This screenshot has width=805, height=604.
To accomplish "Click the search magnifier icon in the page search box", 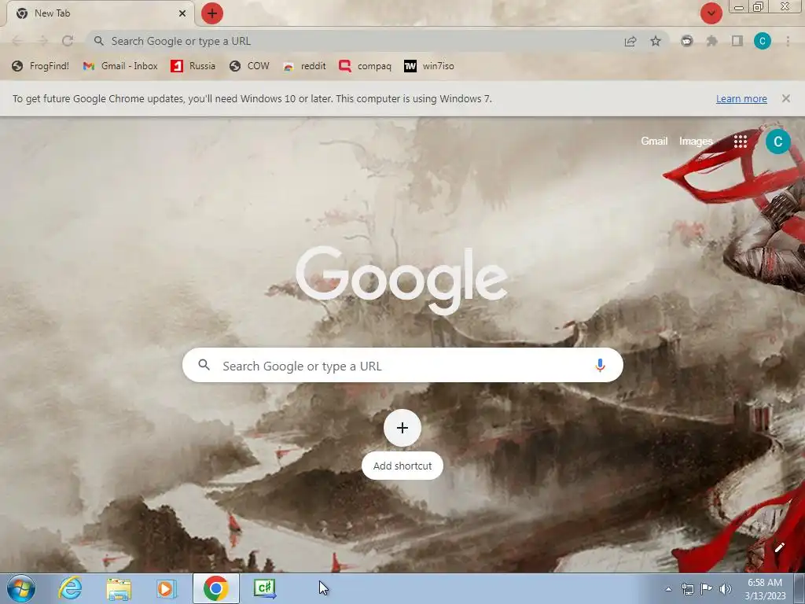I will 204,365.
